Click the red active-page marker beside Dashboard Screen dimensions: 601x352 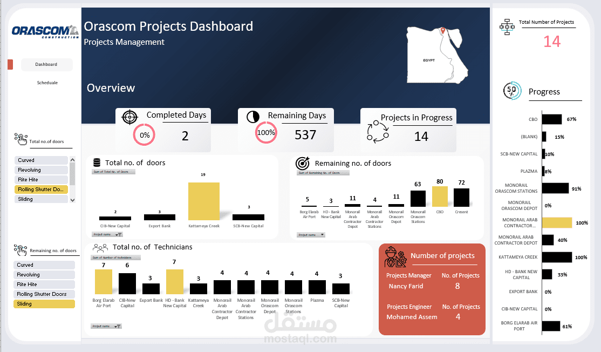tap(10, 64)
